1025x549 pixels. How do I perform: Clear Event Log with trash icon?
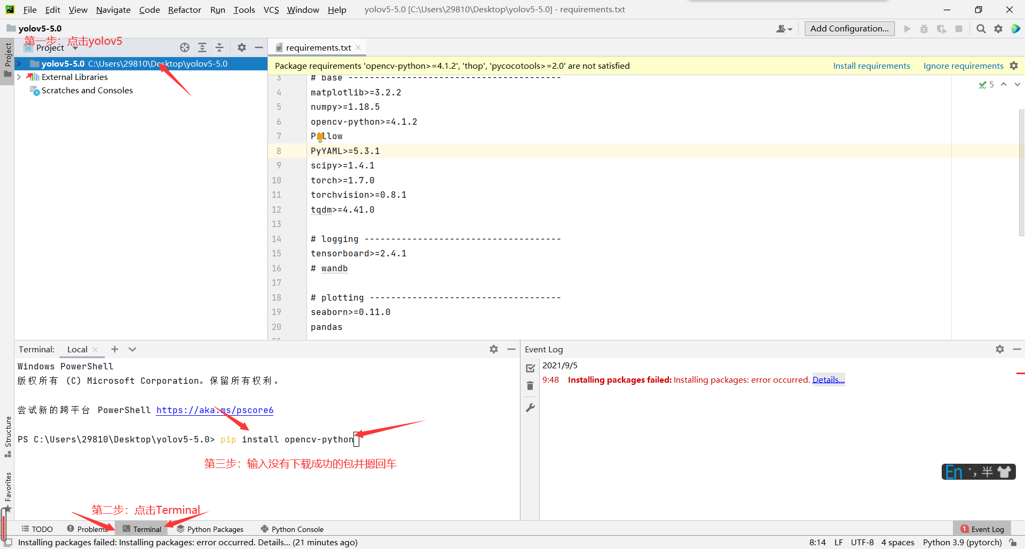[530, 385]
